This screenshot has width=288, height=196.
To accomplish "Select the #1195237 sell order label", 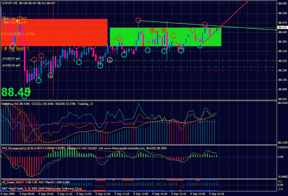I will pos(11,58).
